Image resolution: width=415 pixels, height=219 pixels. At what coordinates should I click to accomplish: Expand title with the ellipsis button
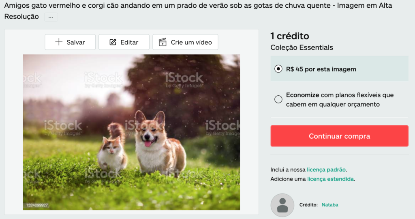click(x=51, y=17)
